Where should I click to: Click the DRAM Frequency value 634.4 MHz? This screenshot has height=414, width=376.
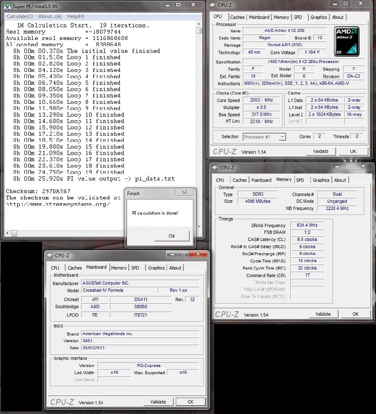307,225
